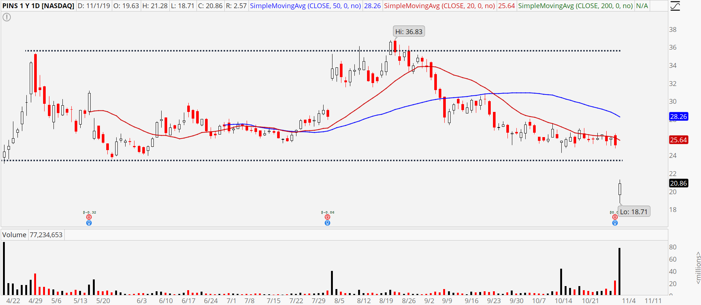The image size is (701, 305).
Task: Click the Hi: 36.83 price bubble
Action: [409, 32]
